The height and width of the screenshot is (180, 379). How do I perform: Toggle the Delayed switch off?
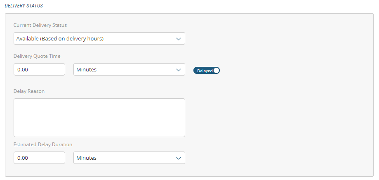(x=207, y=71)
